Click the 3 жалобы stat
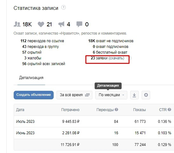Viewport: 174px width, 153px height. tap(33, 58)
